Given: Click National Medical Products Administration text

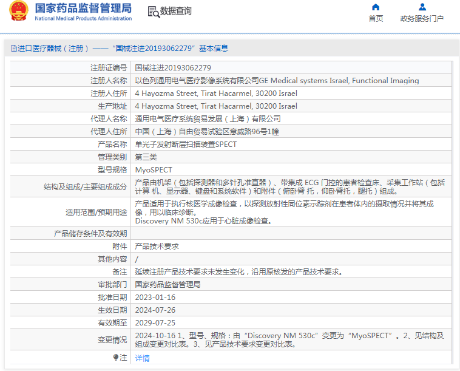Looking at the screenshot, I should point(83,18).
